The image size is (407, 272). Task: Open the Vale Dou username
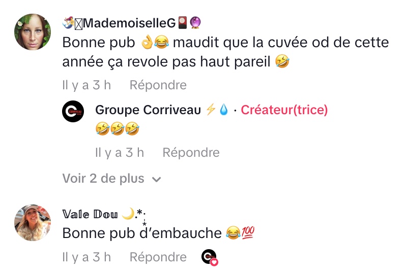[90, 214]
